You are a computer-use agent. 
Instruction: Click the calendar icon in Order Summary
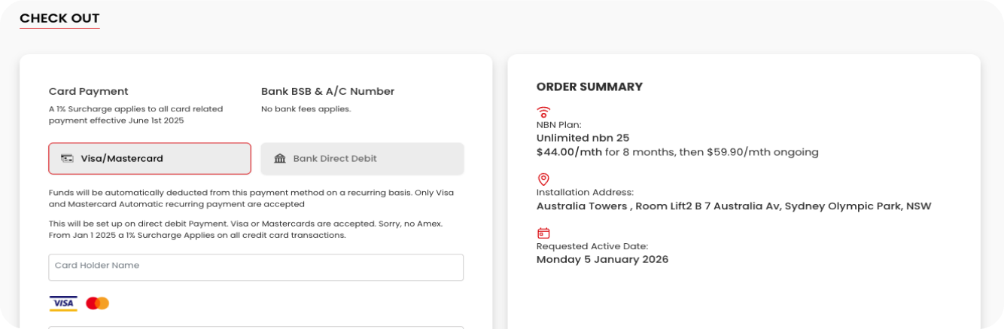[543, 233]
